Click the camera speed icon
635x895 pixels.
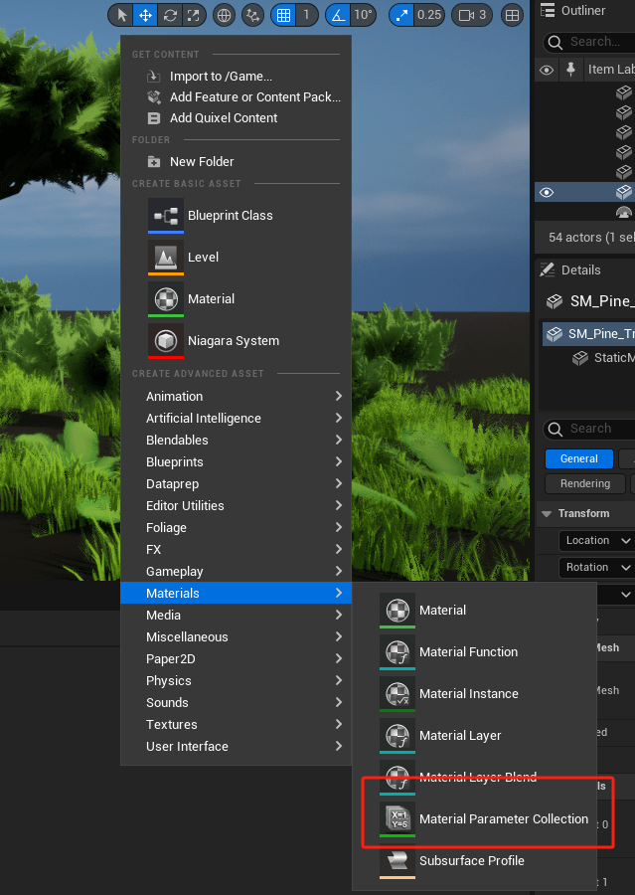[465, 15]
